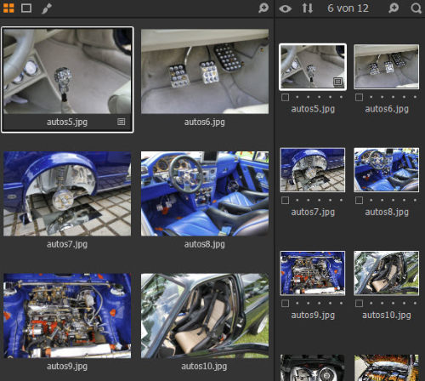425x381 pixels.
Task: Click the autos9.jpg label in left panel
Action: (67, 367)
